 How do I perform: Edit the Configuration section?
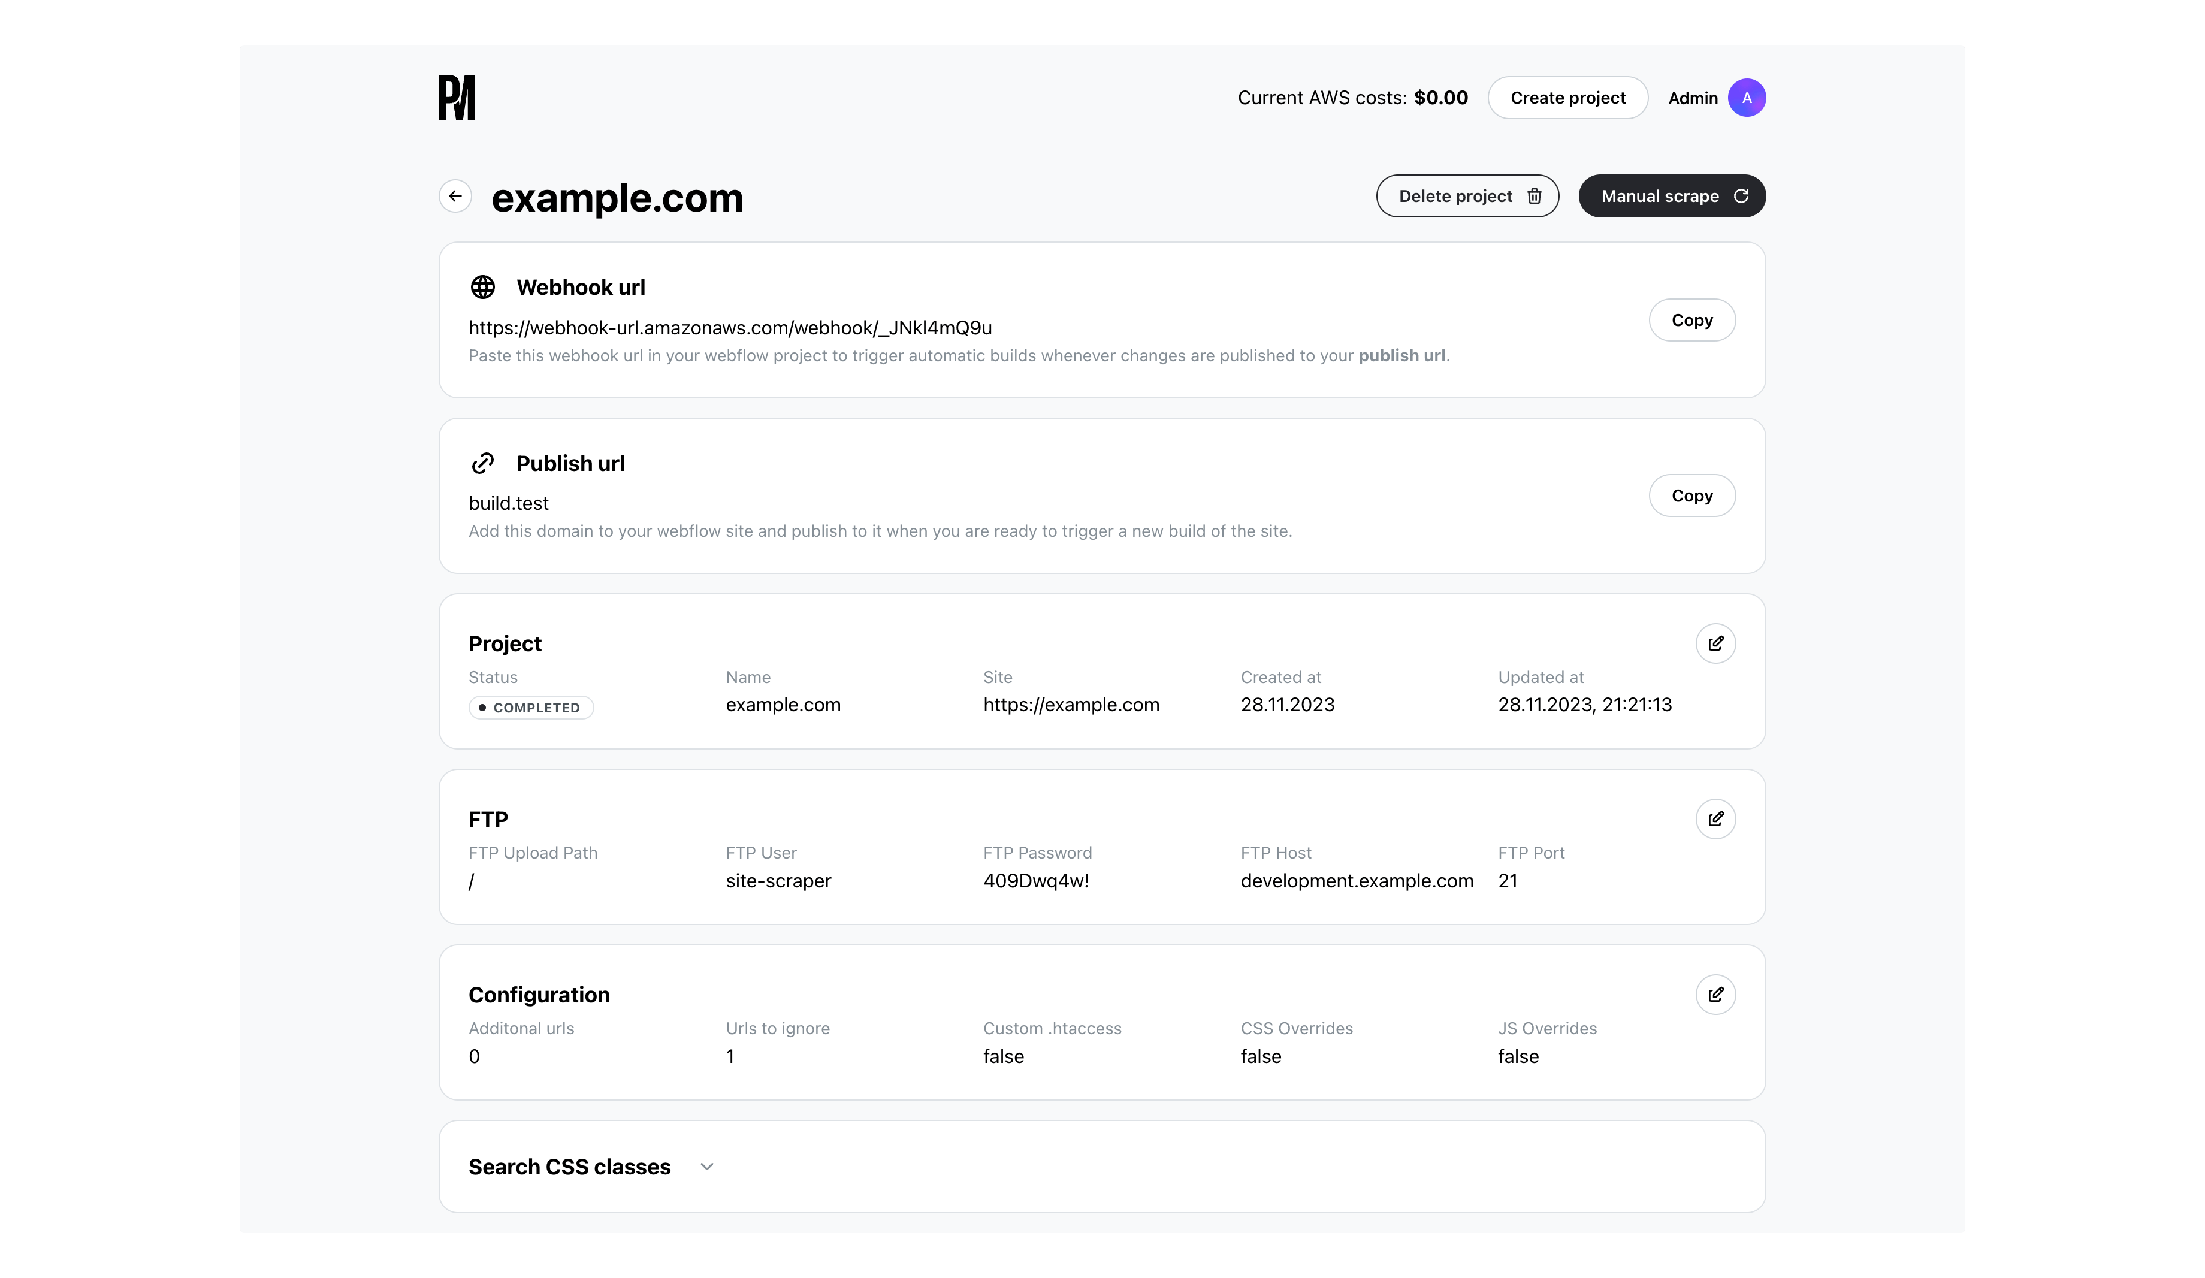click(x=1715, y=995)
